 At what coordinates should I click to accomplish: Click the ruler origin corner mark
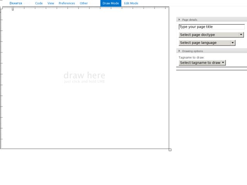coord(1,8)
